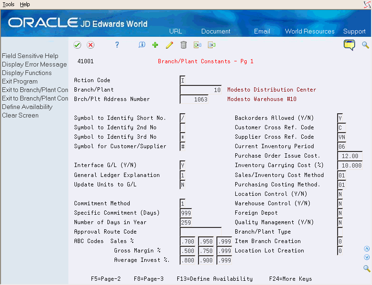372x285 pixels.
Task: Click F13=Define Availability function key
Action: 215,279
